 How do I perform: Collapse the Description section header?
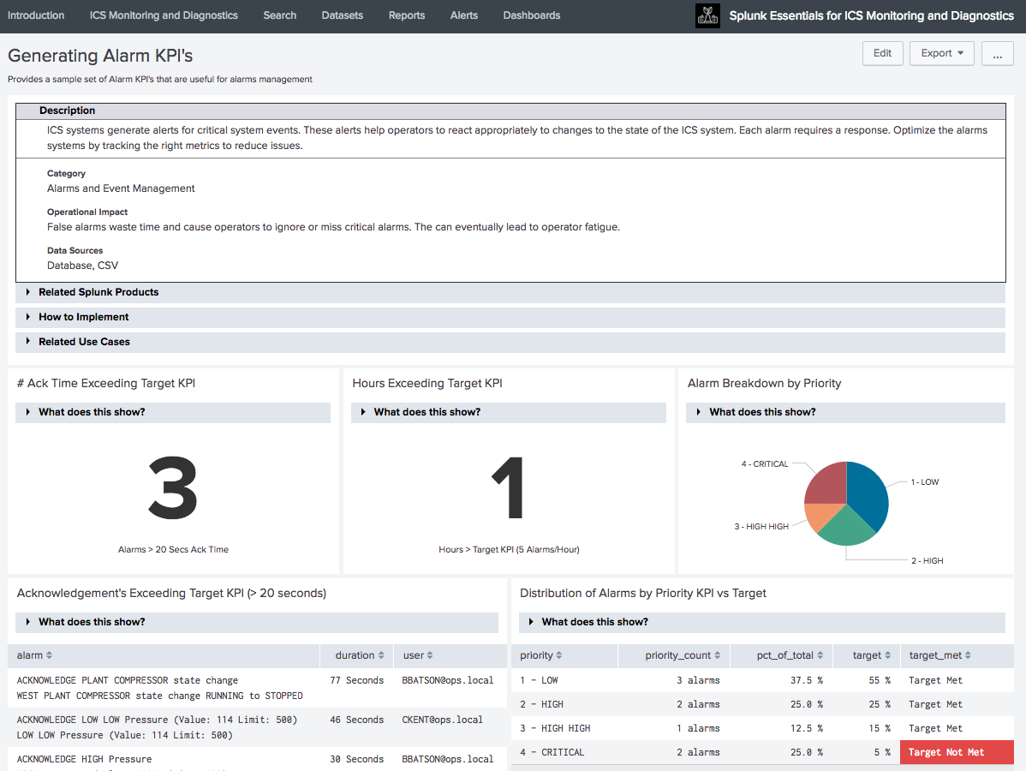pos(68,111)
